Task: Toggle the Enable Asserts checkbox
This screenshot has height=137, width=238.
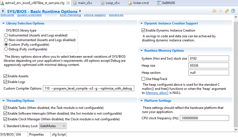Action: 5,76
